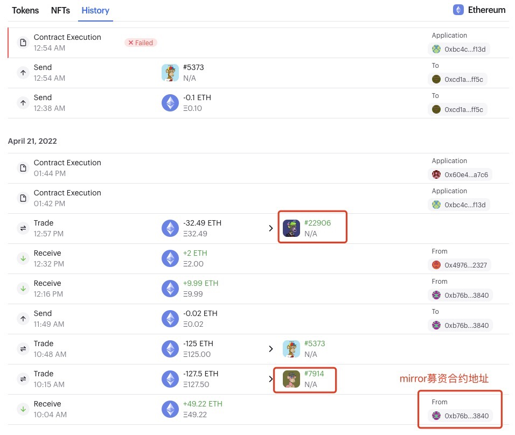The image size is (515, 435).
Task: Click the -127.5 ETH amount text
Action: (201, 374)
